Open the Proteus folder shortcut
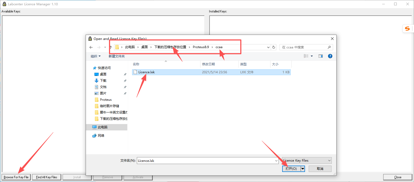This screenshot has height=182, width=414. 106,100
